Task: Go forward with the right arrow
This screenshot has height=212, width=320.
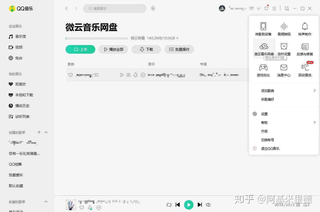Action: point(76,8)
